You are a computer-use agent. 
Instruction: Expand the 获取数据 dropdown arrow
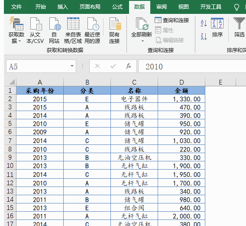[x=20, y=41]
